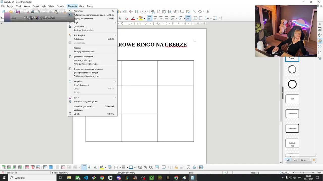
Task: Click the Polski language field in the status bar
Action: point(191,173)
